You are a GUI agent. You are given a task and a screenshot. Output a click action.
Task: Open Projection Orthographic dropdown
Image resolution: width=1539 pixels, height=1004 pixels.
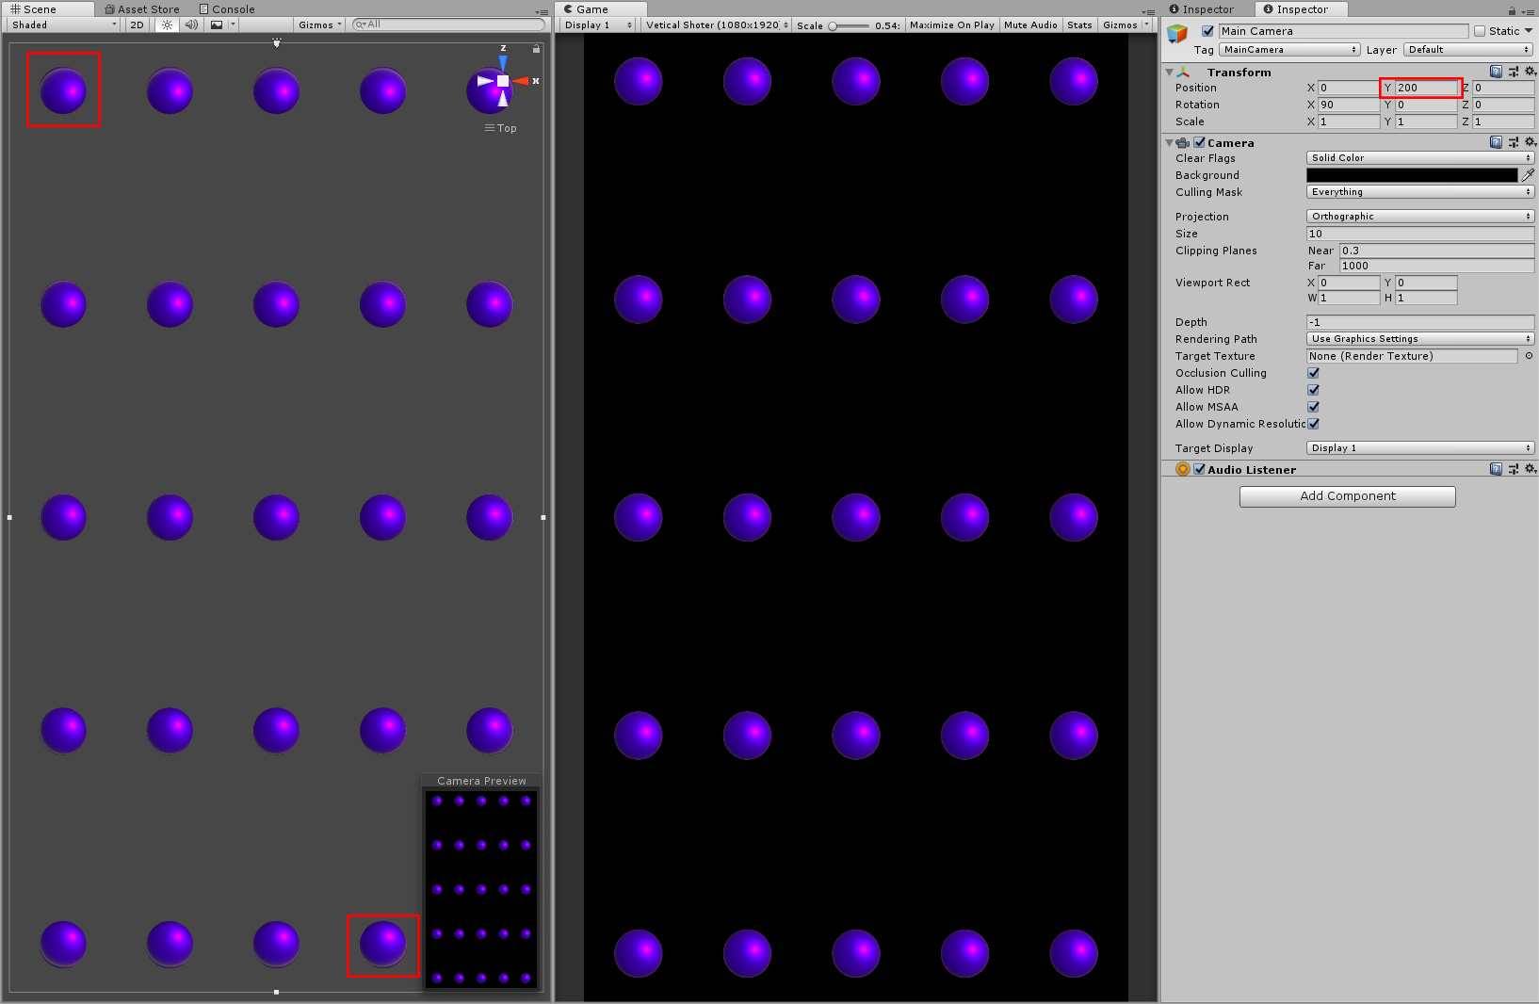(1420, 216)
